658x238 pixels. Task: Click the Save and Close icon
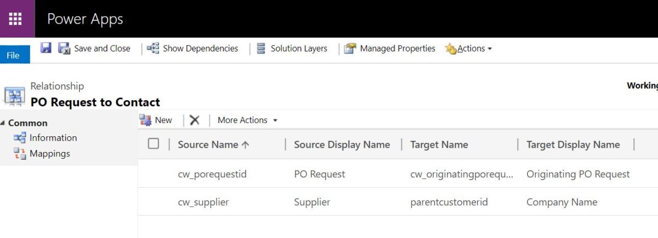point(64,49)
